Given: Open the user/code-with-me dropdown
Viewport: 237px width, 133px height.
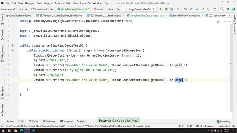Looking at the screenshot, I should point(110,9).
